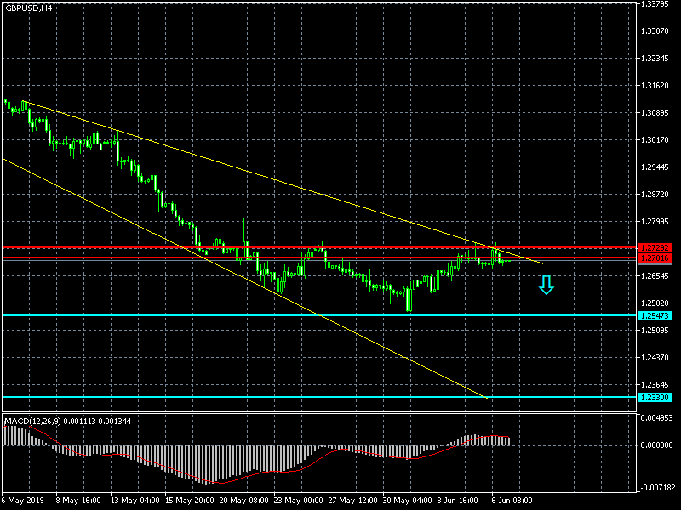Click the MACD -0.007182 scale value

pyautogui.click(x=655, y=488)
